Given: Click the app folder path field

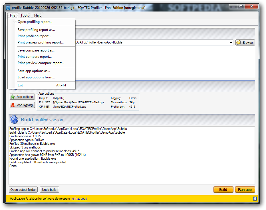Looking at the screenshot, I should pos(152,43).
